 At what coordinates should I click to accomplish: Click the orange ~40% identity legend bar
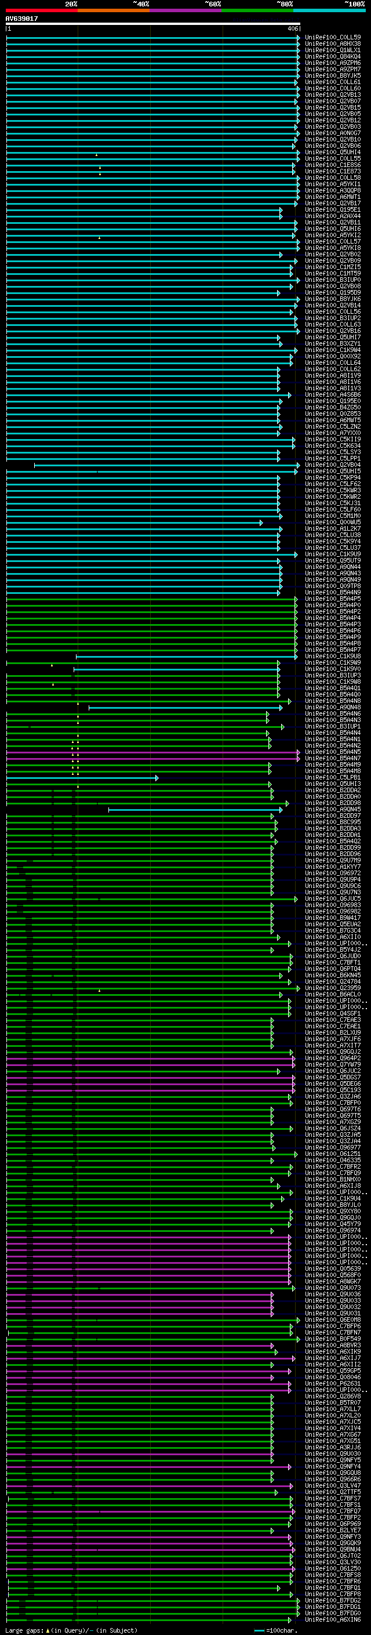tap(114, 11)
